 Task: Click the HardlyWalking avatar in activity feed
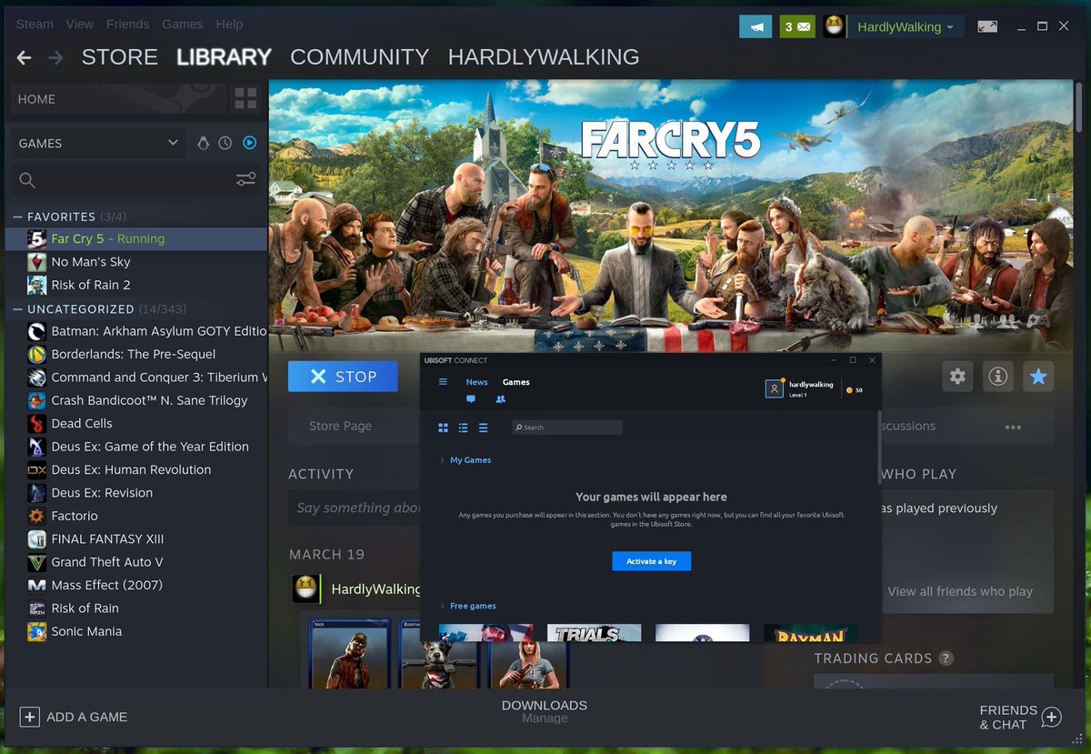pyautogui.click(x=306, y=588)
